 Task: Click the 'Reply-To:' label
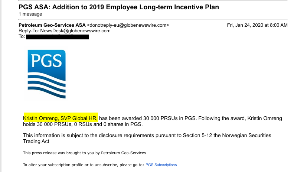tap(29, 31)
